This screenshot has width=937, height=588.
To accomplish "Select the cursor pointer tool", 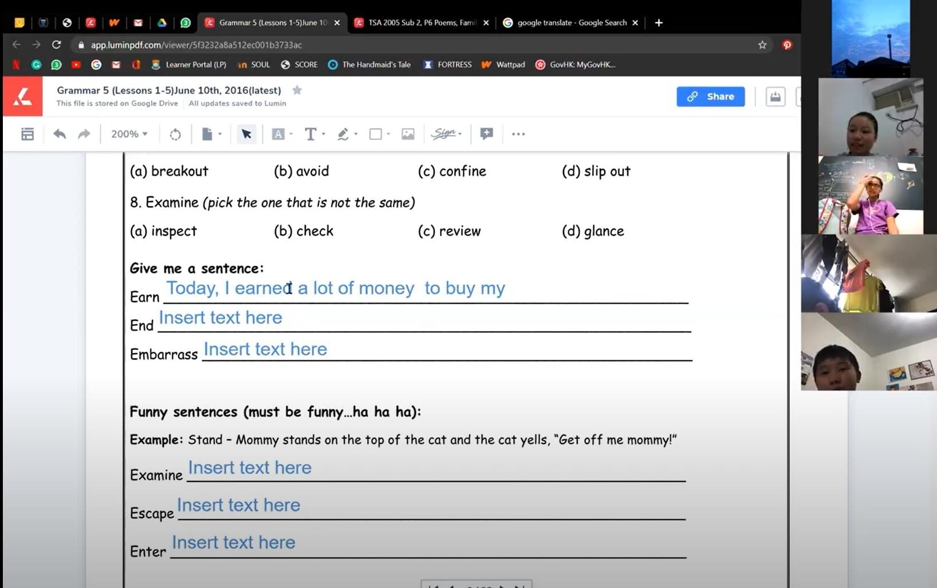I will [246, 134].
